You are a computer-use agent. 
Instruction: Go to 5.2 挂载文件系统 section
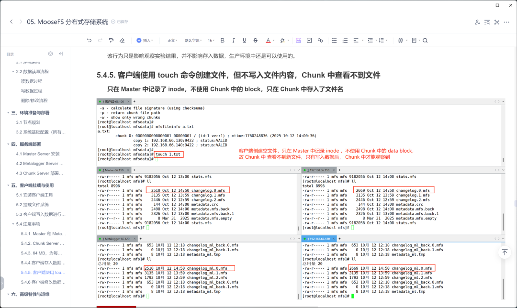point(33,205)
